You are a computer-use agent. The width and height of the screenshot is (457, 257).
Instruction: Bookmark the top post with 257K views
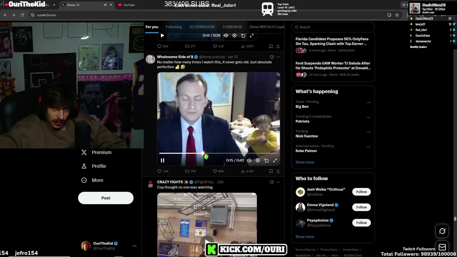(271, 46)
